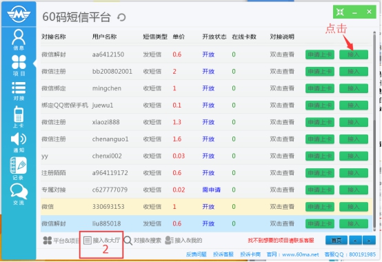Go to next page with > button

[x=369, y=241]
